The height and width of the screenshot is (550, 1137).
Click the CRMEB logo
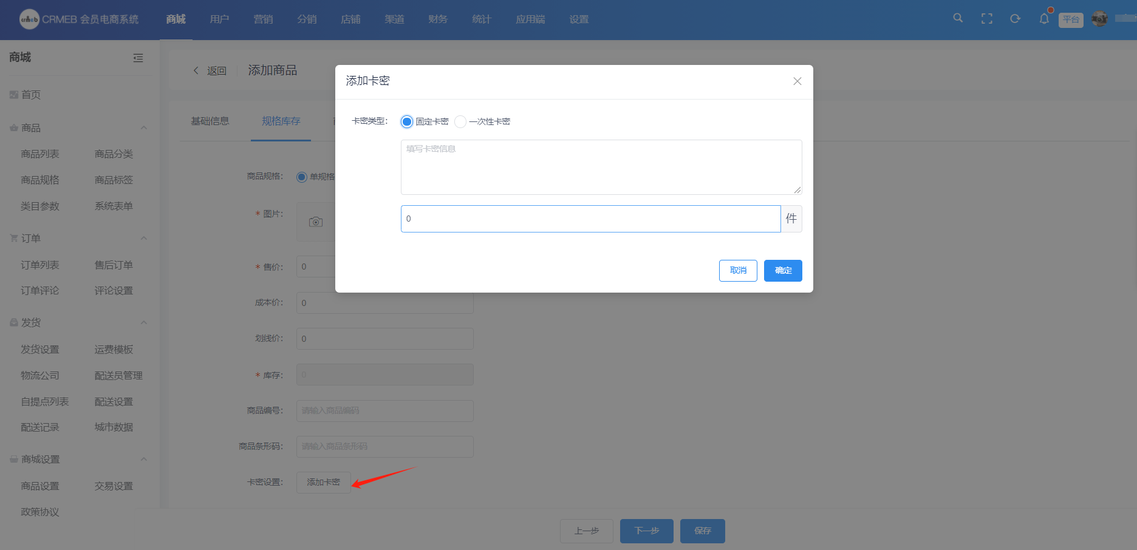tap(79, 19)
